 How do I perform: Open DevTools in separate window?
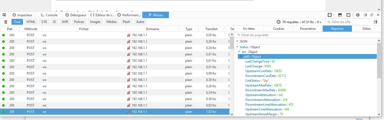tap(372, 15)
